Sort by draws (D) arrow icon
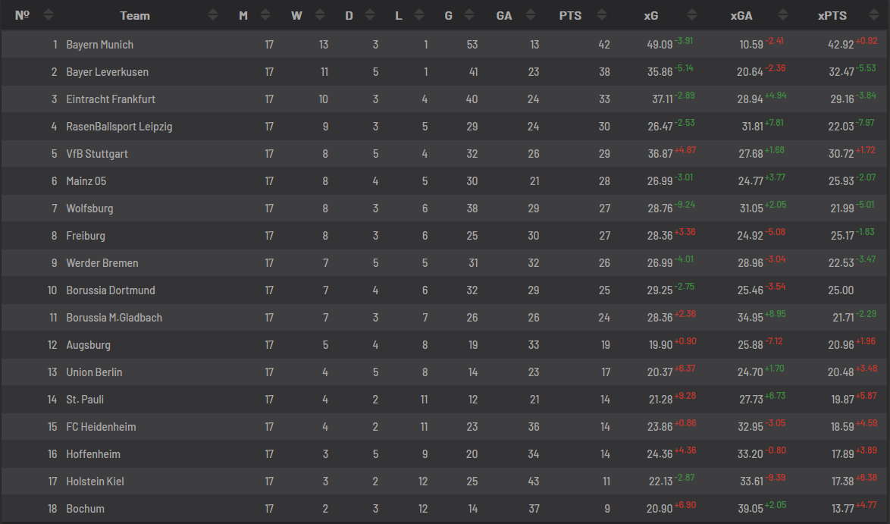The image size is (890, 524). pos(370,15)
